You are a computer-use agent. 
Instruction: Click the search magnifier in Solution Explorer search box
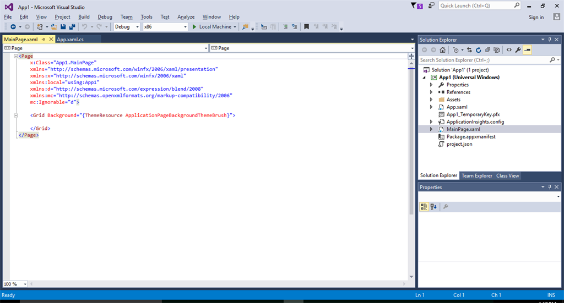click(x=552, y=60)
